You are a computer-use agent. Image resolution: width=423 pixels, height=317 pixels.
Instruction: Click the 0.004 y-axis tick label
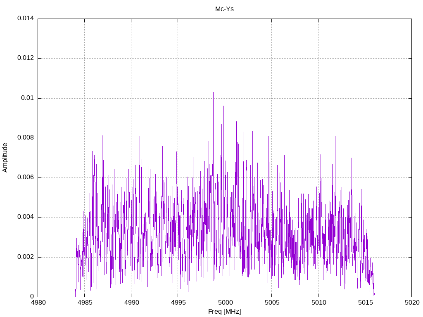click(26, 217)
